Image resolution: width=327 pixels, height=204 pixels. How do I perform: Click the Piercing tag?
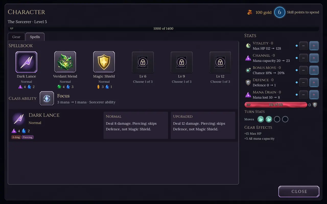(28, 137)
